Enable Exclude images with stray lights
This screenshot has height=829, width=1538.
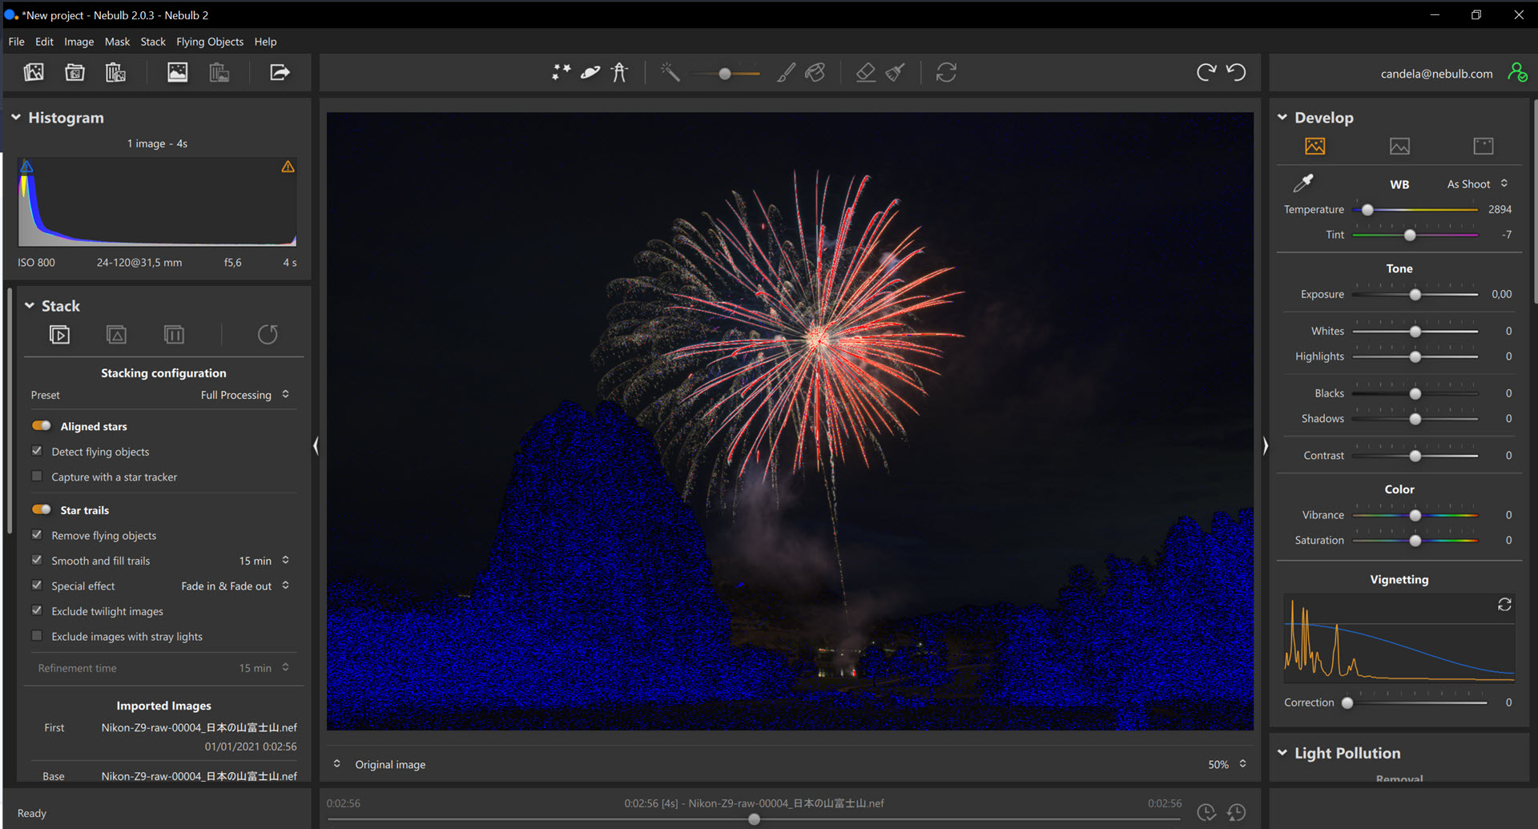pos(37,637)
